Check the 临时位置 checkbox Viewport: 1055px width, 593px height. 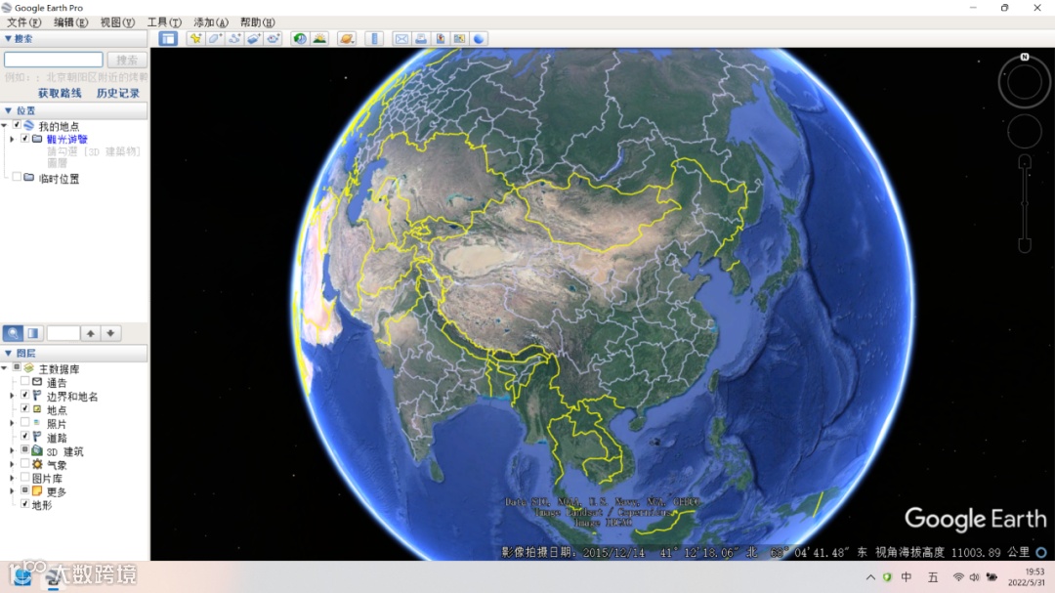click(17, 178)
